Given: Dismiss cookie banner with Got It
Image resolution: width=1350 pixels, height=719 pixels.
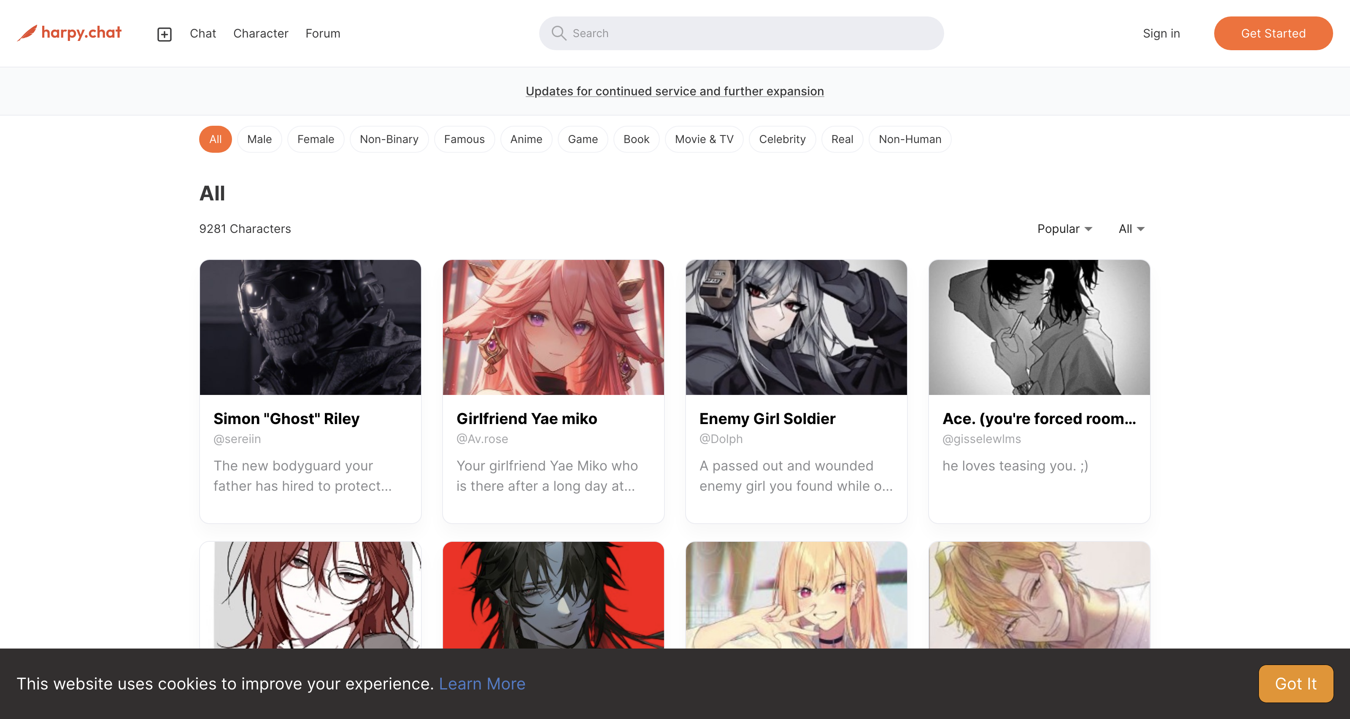Looking at the screenshot, I should coord(1296,684).
